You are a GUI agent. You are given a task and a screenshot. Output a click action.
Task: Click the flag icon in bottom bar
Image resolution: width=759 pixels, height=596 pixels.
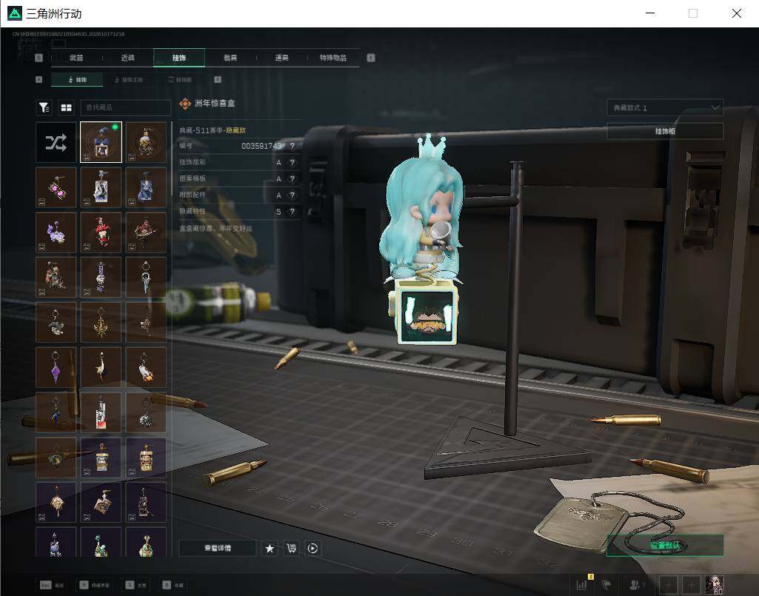(606, 584)
